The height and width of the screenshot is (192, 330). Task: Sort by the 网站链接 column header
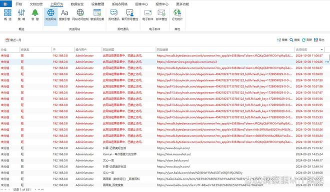tap(225, 49)
